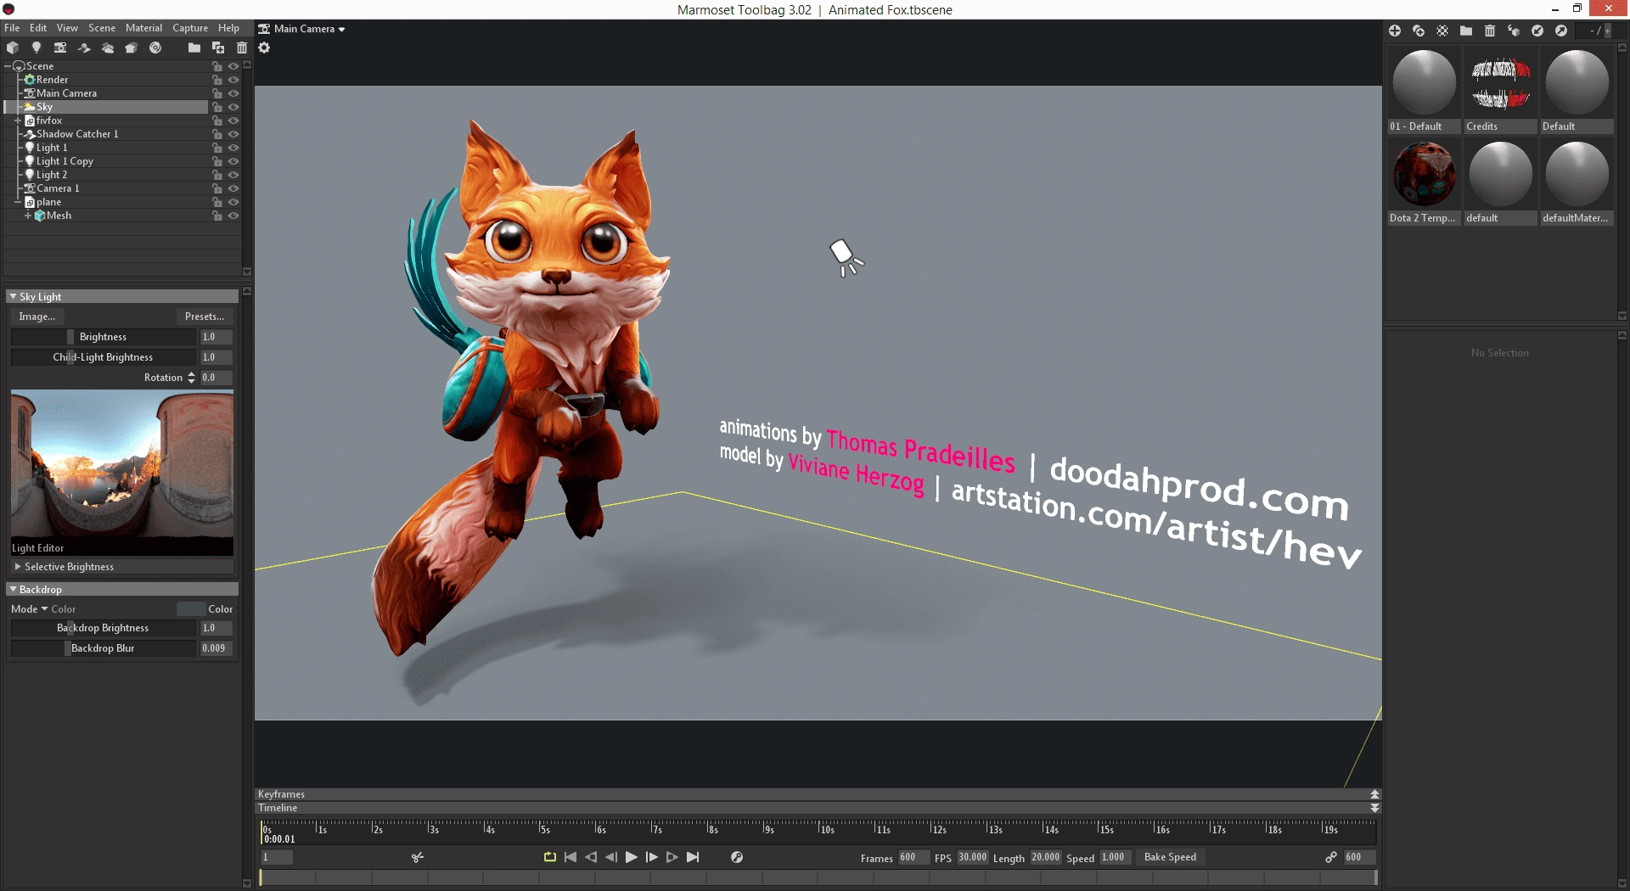This screenshot has width=1630, height=891.
Task: Open timeline settings wrench icon
Action: pos(737,857)
